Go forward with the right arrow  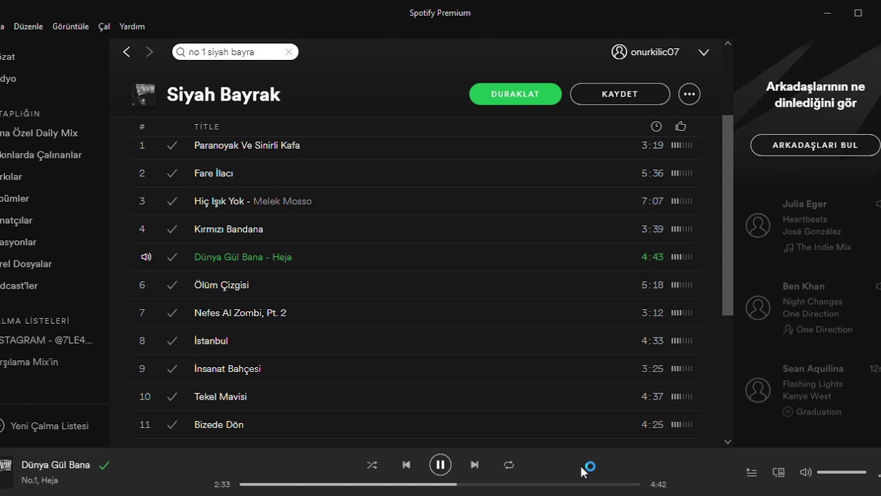click(149, 52)
